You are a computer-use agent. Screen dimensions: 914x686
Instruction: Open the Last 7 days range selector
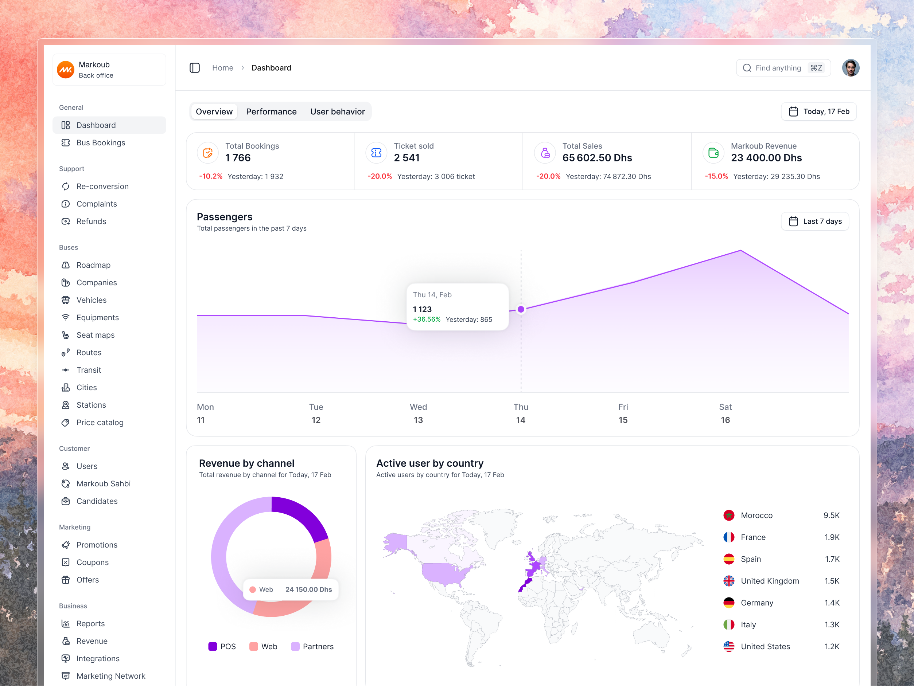[815, 222]
